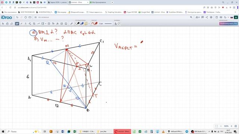Select the eyedropper color picker tool
This screenshot has height=134, width=239.
pos(71,23)
